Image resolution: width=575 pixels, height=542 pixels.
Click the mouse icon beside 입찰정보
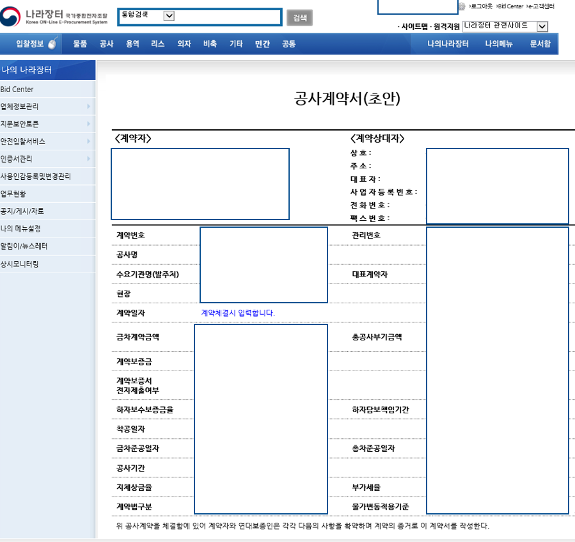coord(53,44)
